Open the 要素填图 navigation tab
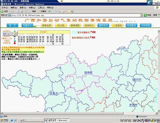The image size is (160, 123). tap(75, 25)
